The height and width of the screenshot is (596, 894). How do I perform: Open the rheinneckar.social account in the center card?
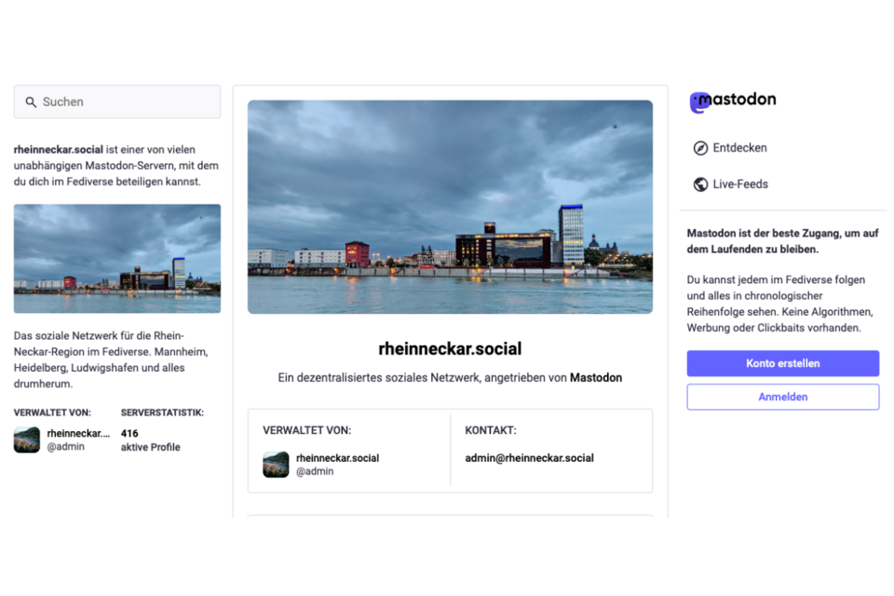tap(337, 458)
